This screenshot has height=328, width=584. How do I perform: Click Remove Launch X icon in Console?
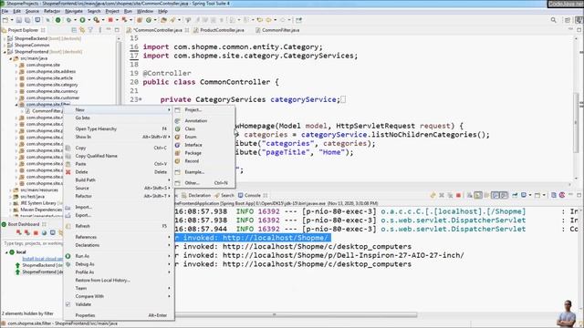click(442, 195)
